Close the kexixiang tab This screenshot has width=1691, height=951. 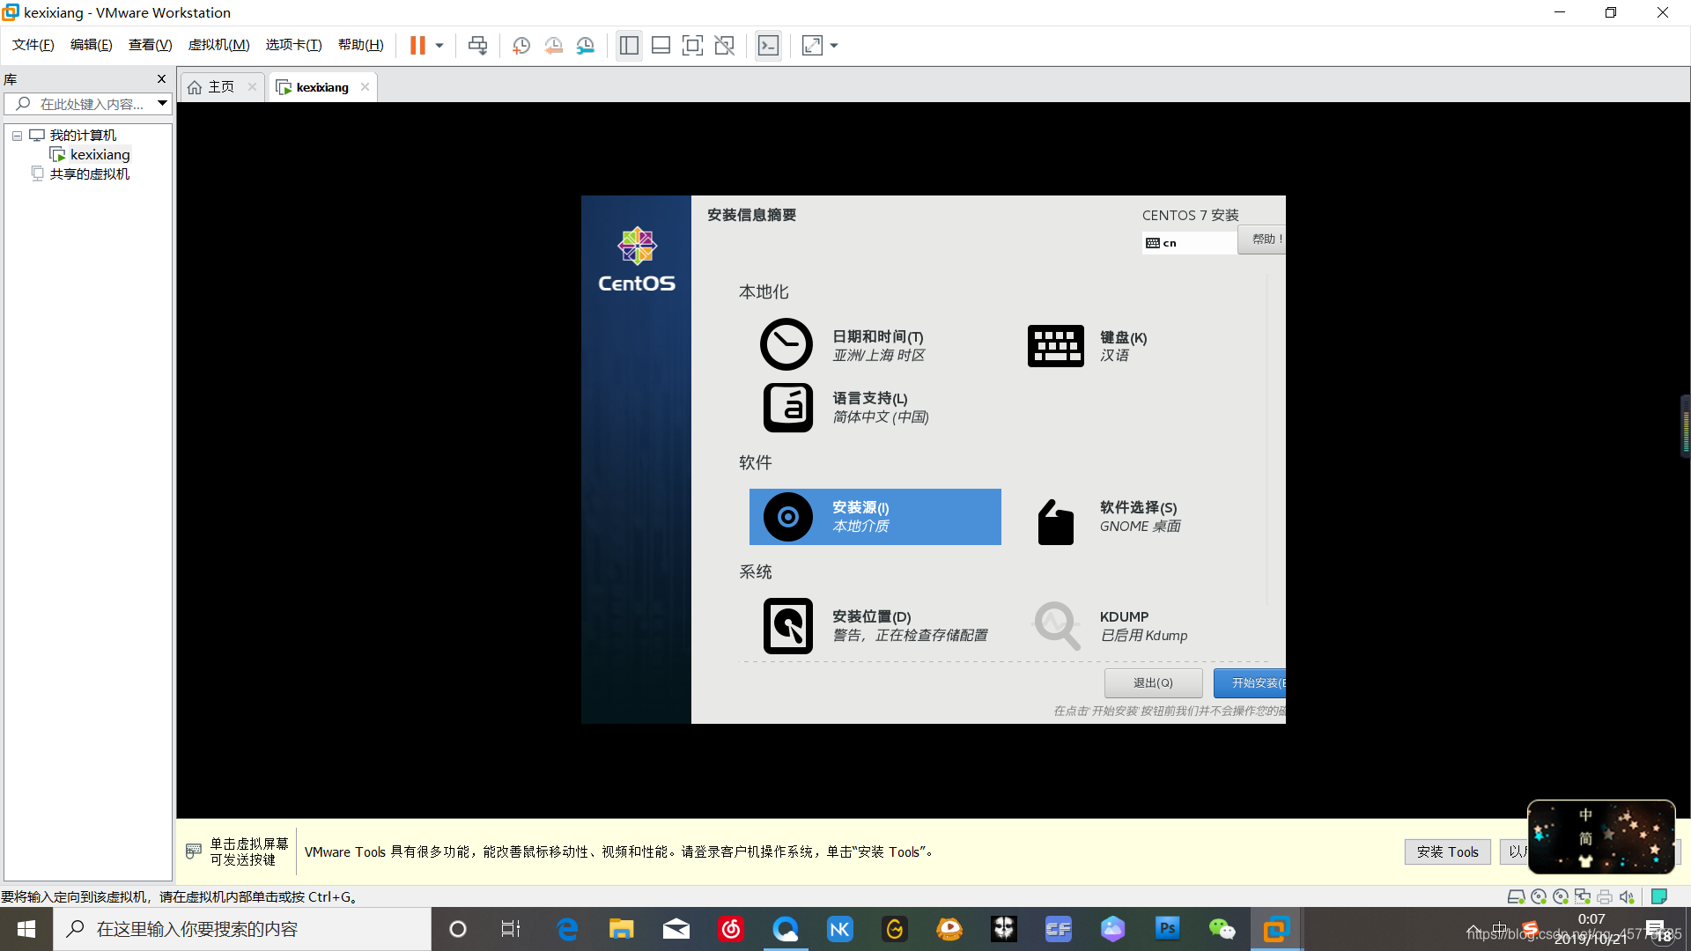click(365, 87)
